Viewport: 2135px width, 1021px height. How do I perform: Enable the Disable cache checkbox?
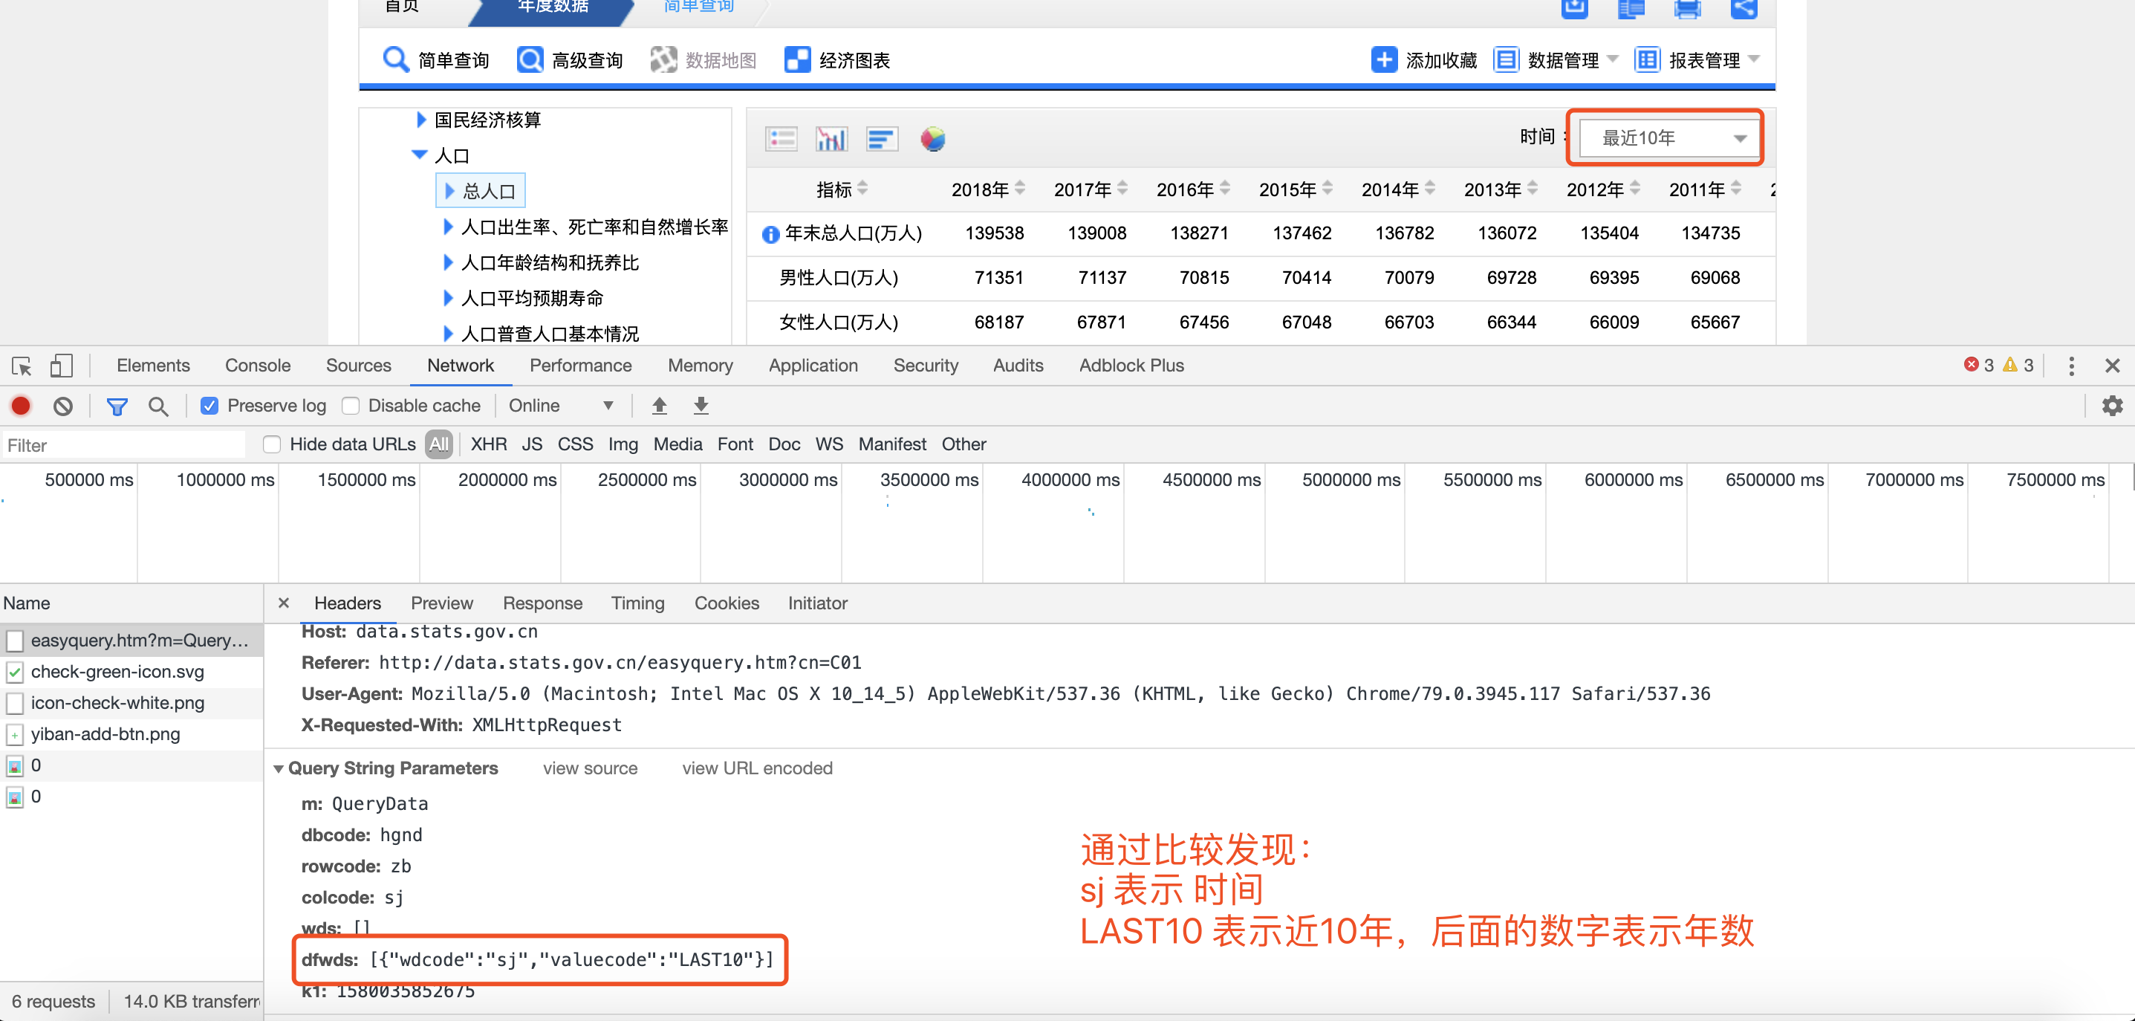click(x=351, y=405)
